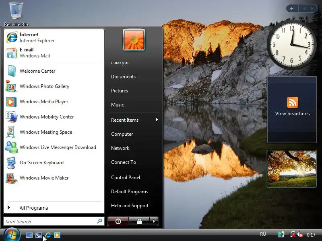Click the Start orb on the taskbar
The image size is (322, 241).
coord(12,235)
